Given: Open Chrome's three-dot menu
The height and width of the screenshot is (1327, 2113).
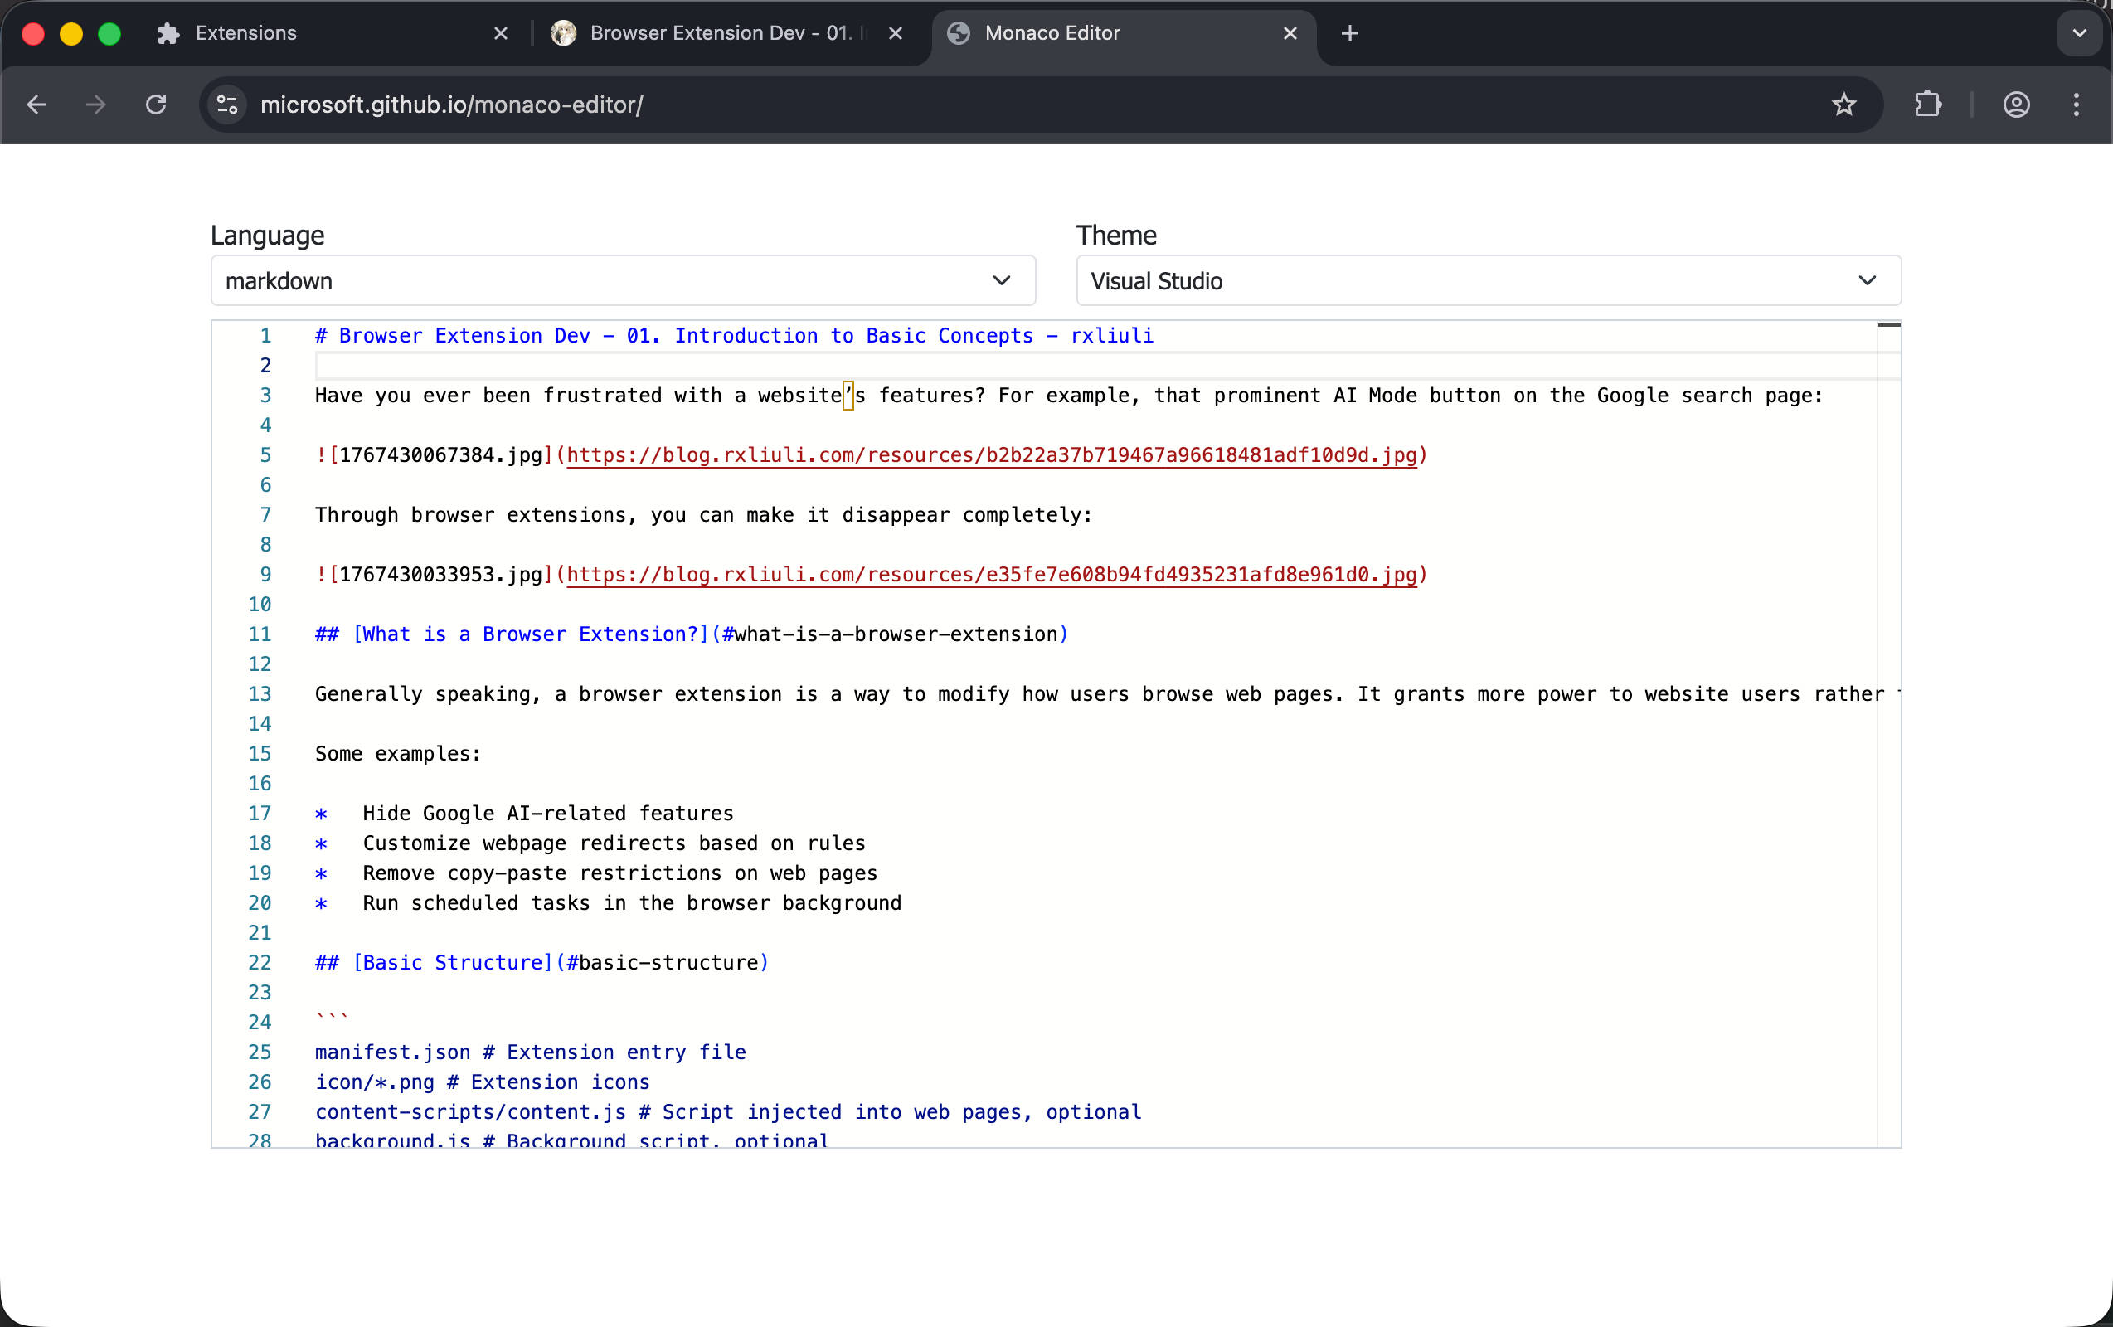Looking at the screenshot, I should 2075,105.
